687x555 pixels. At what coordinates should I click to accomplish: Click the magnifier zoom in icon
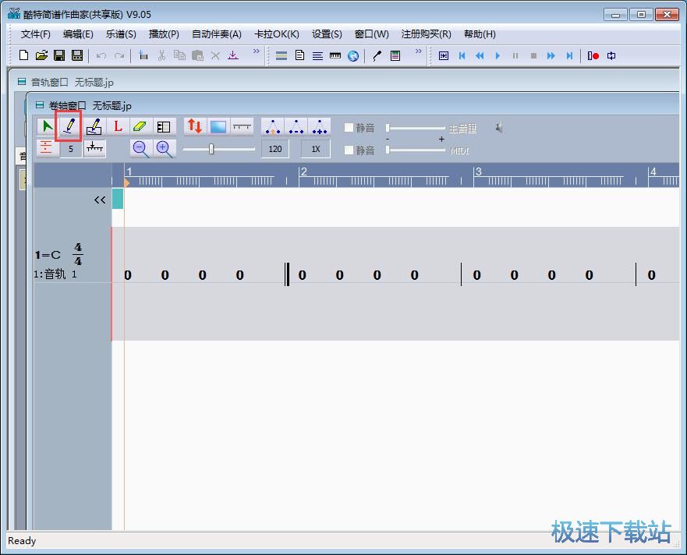[x=164, y=149]
